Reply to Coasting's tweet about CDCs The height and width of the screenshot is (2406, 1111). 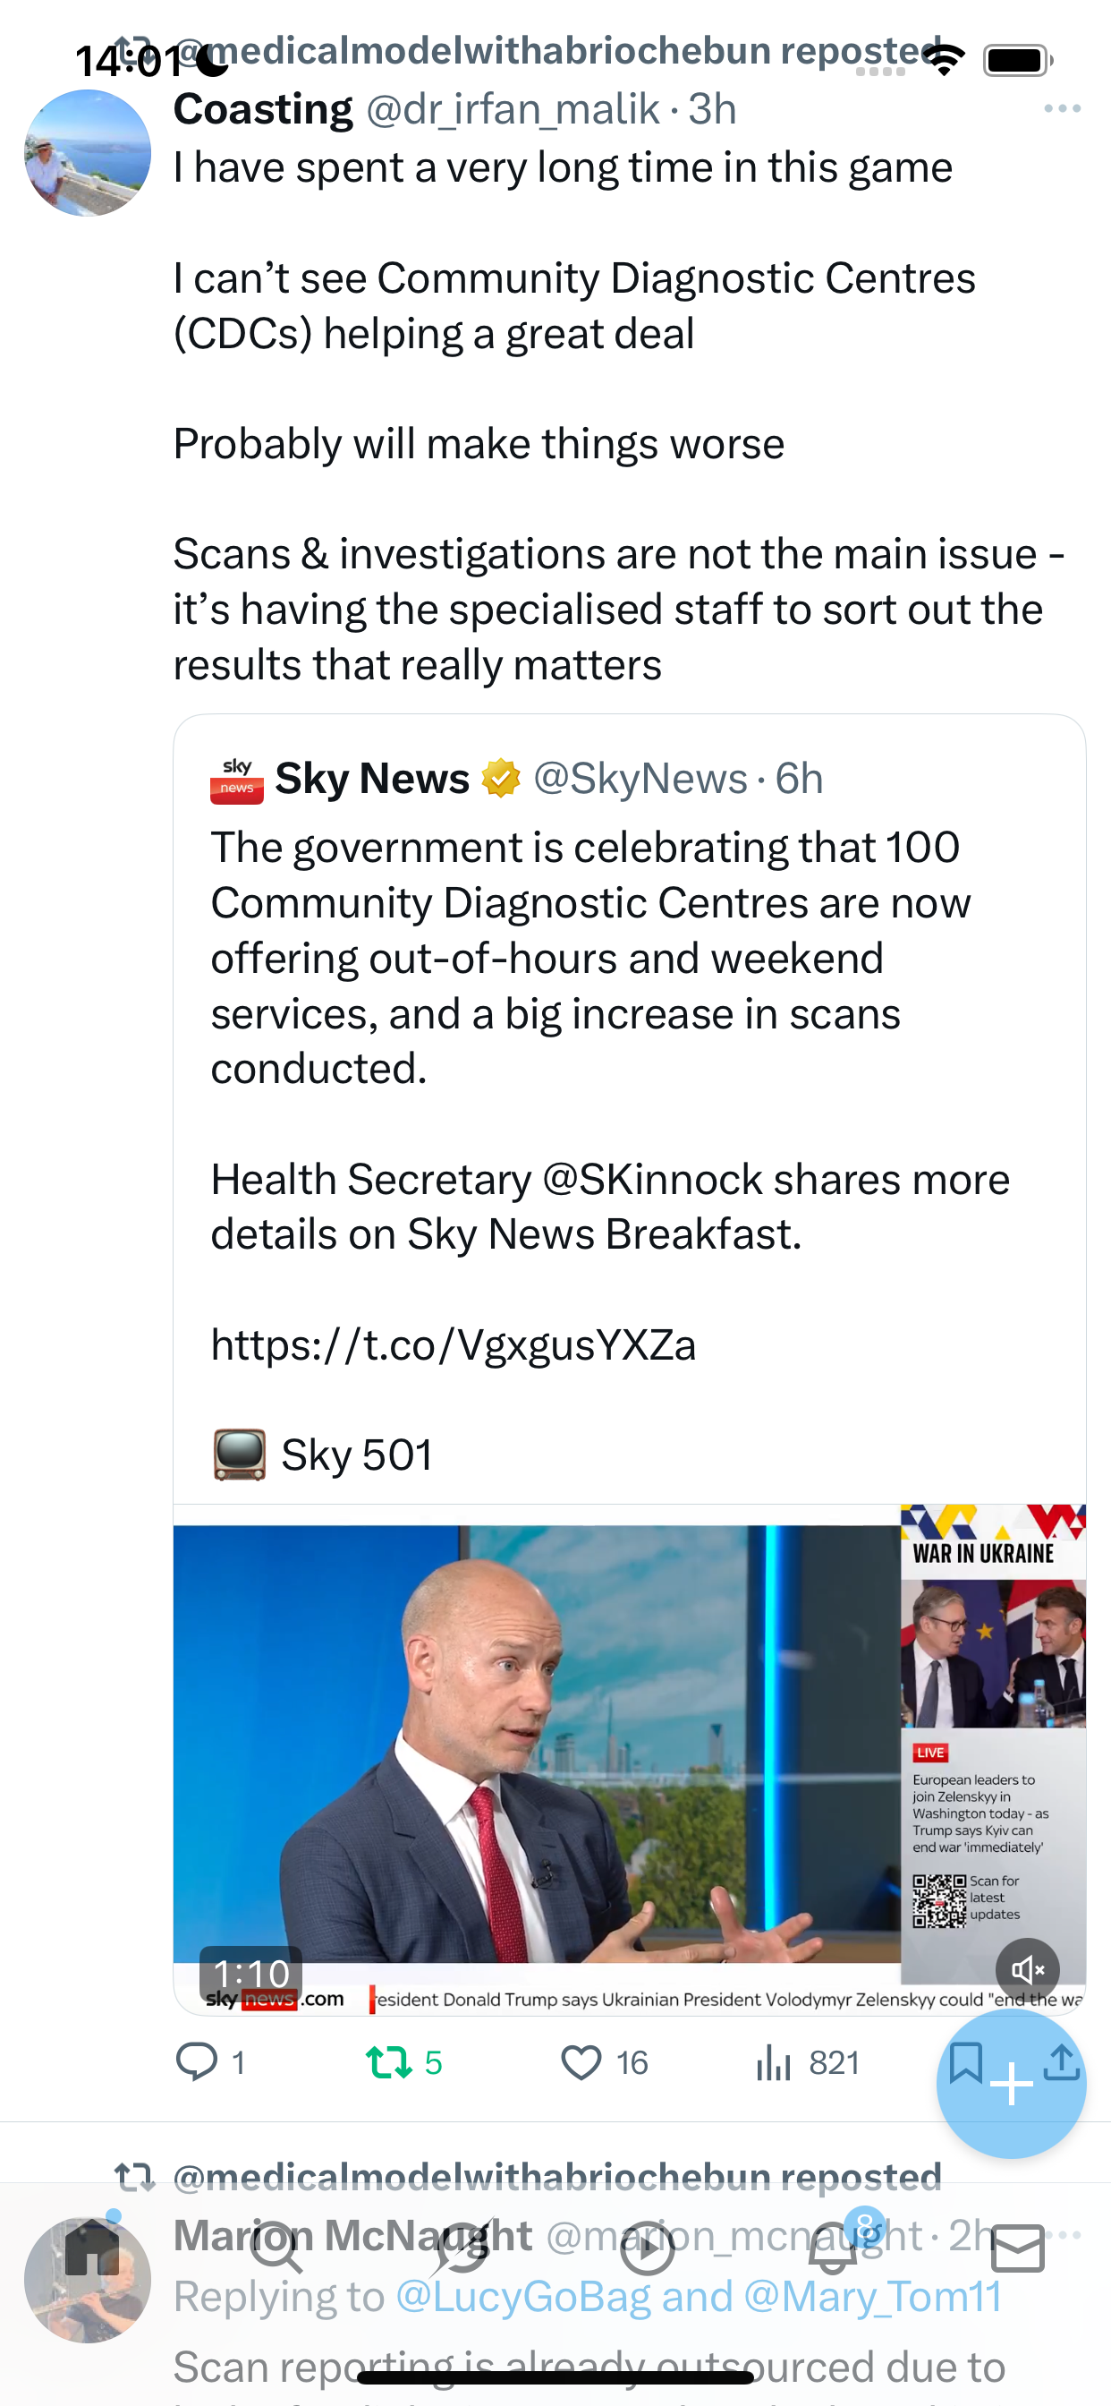197,2062
